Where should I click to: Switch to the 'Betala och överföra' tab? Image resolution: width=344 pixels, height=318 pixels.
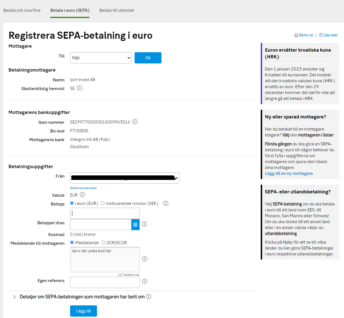tap(22, 10)
